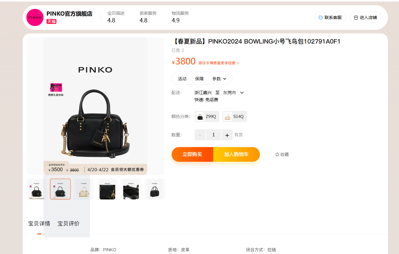The image size is (399, 254).
Task: Open customer service chat 联系客服
Action: click(x=330, y=17)
